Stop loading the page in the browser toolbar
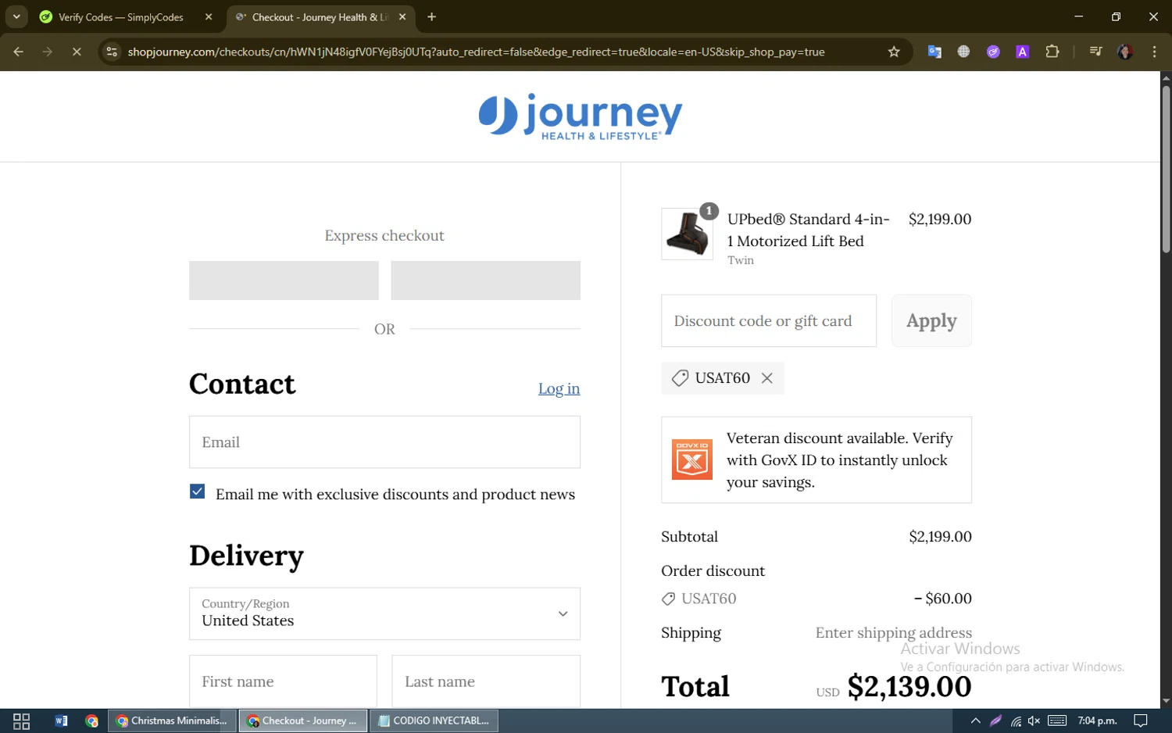 click(x=77, y=52)
